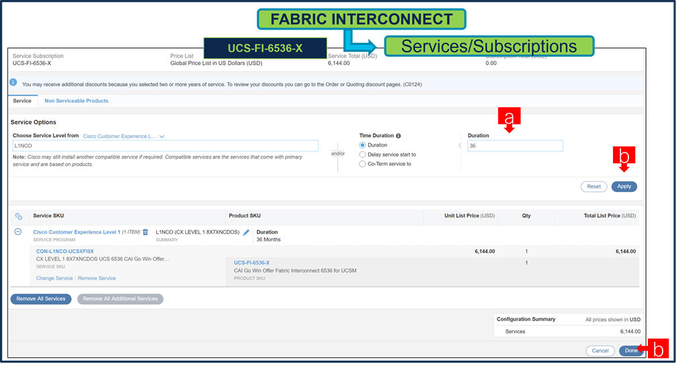Click the Qty column header
The height and width of the screenshot is (372, 676).
tap(526, 216)
